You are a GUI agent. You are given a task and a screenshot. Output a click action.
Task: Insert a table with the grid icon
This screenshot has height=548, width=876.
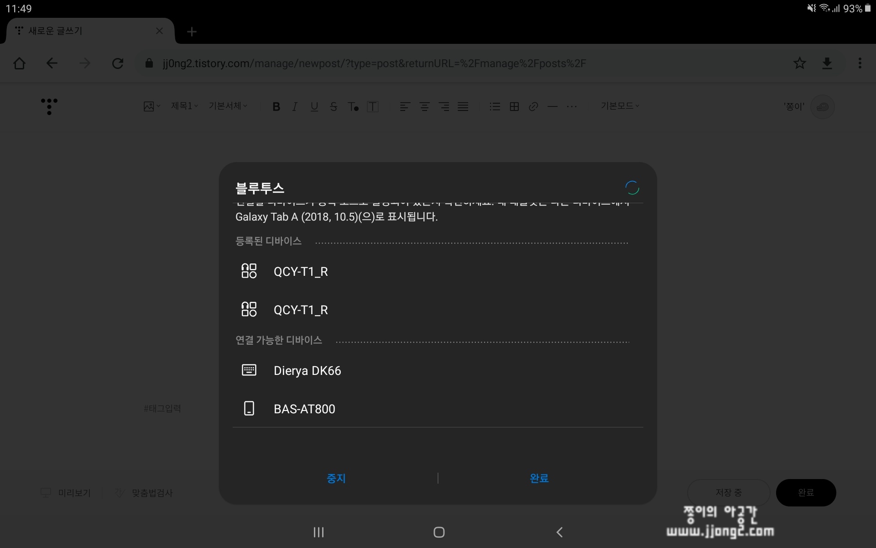click(x=514, y=107)
